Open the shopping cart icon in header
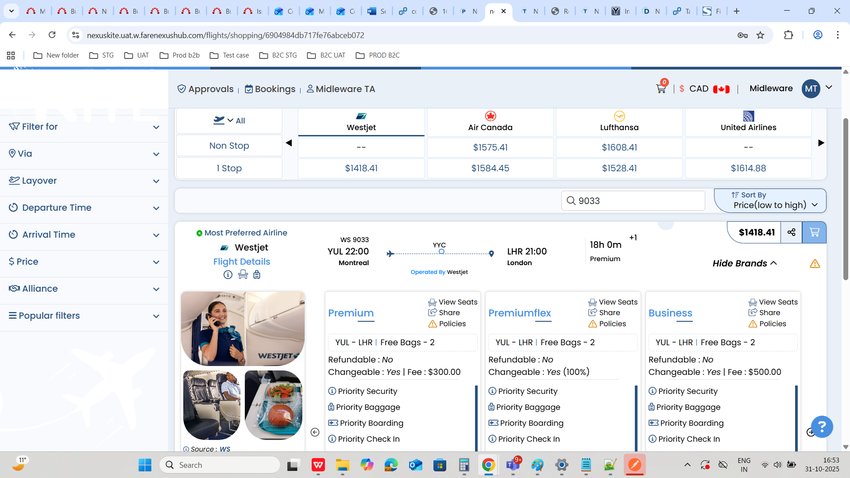 click(661, 89)
